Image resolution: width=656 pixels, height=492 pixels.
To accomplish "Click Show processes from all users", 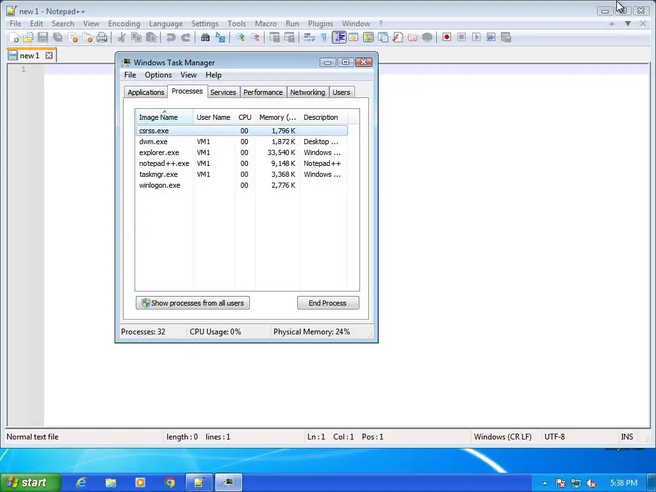I will [192, 303].
